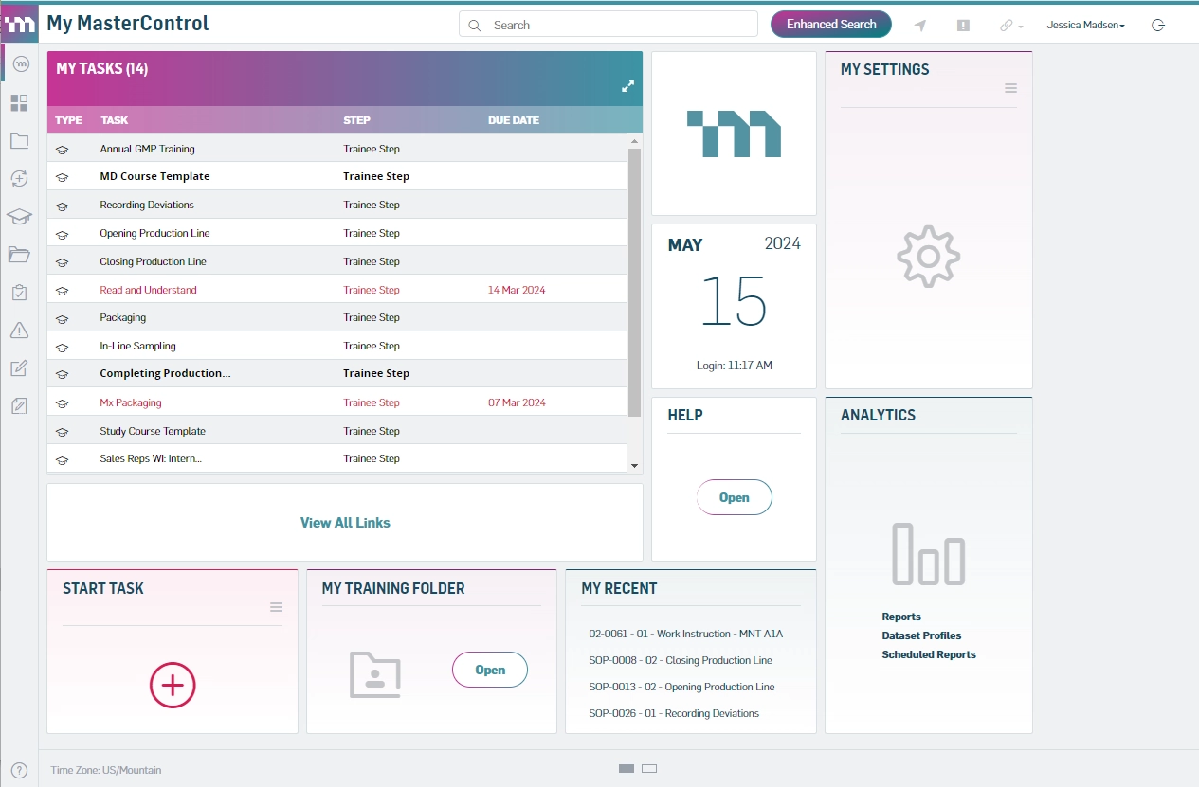This screenshot has height=787, width=1199.
Task: Open the help question mark icon in the footer
Action: pos(19,770)
